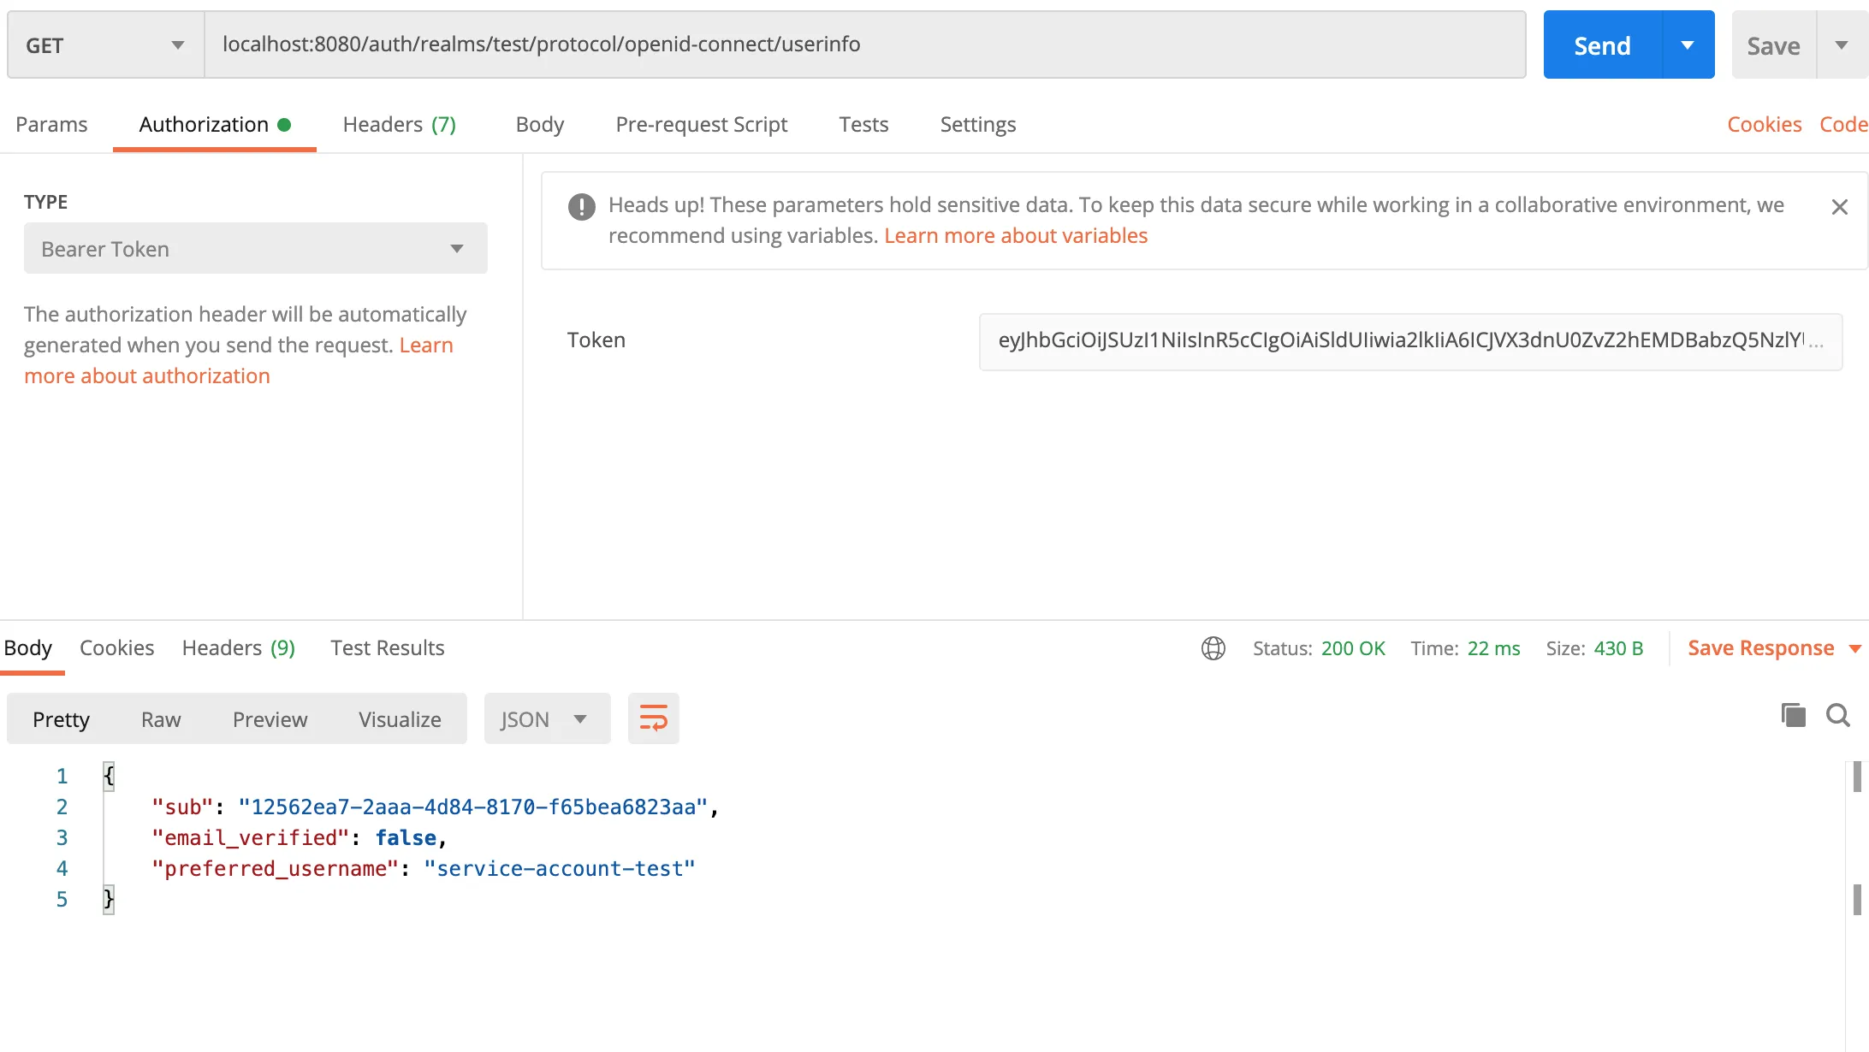Copy response body with the copy icon
The height and width of the screenshot is (1052, 1869).
tap(1793, 715)
